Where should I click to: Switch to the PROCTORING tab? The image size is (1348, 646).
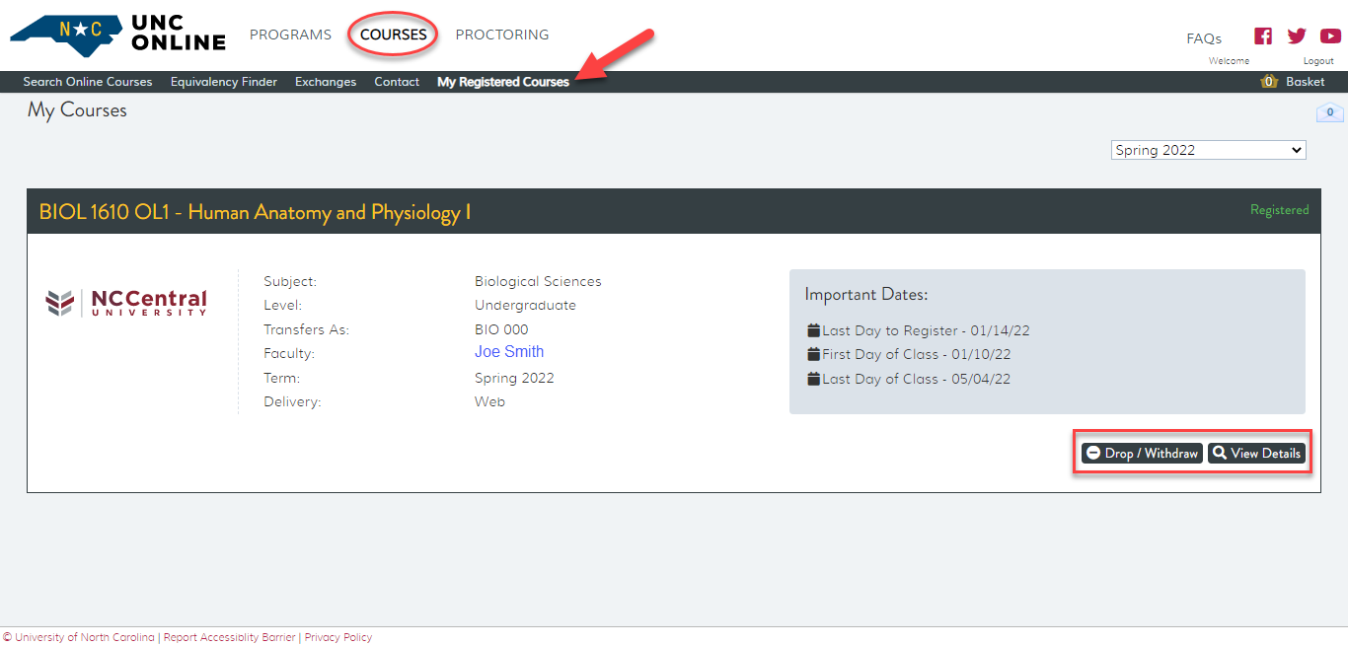501,35
